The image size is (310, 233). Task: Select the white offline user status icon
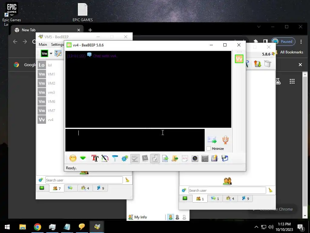pyautogui.click(x=184, y=217)
